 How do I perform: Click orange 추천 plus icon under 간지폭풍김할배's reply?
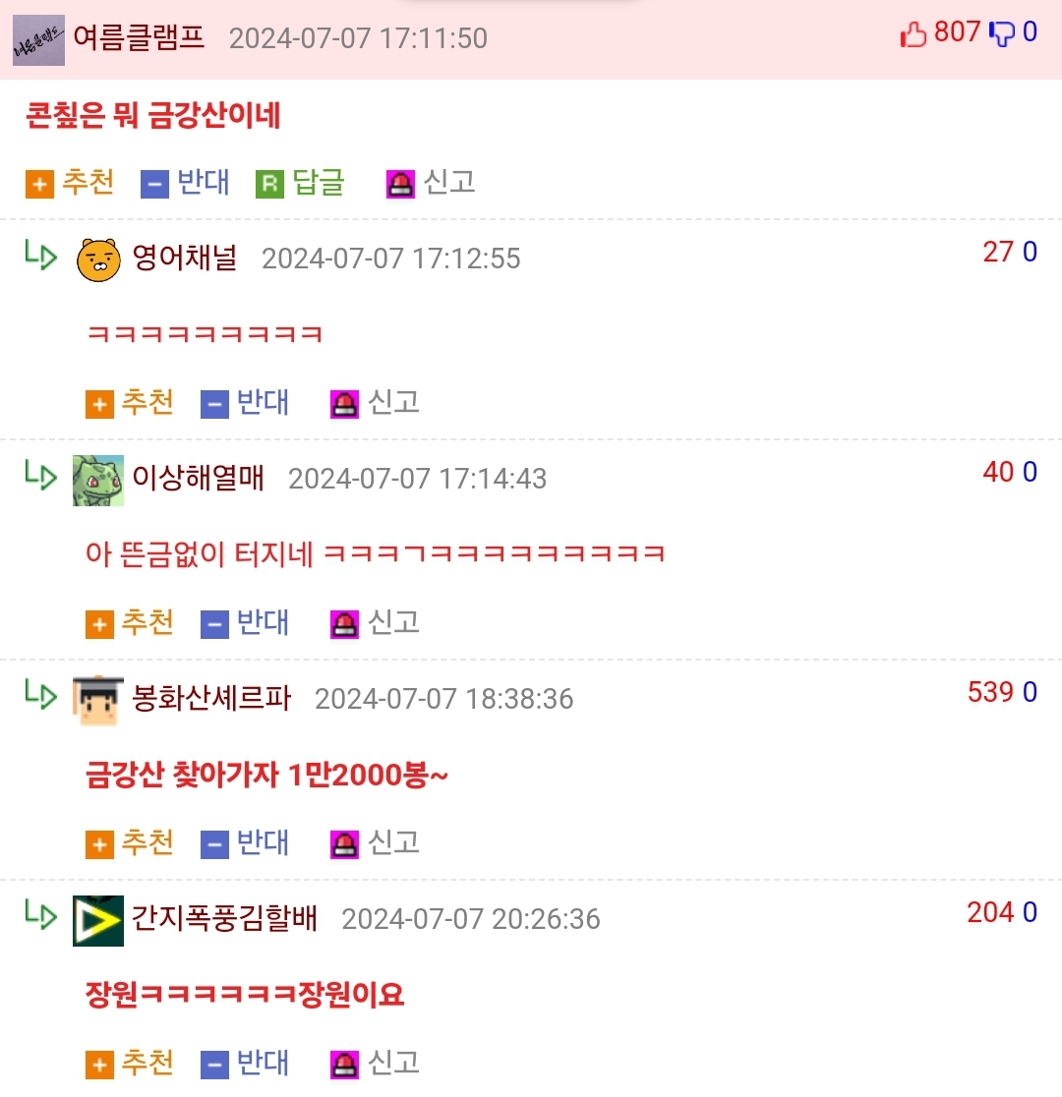point(99,1065)
